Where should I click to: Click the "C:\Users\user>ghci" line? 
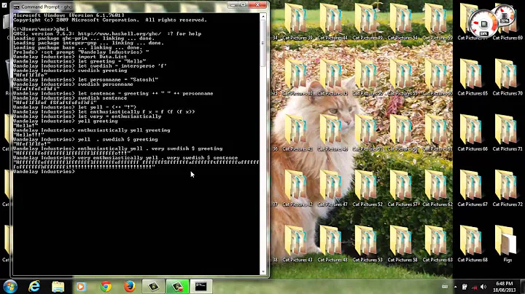tap(41, 29)
